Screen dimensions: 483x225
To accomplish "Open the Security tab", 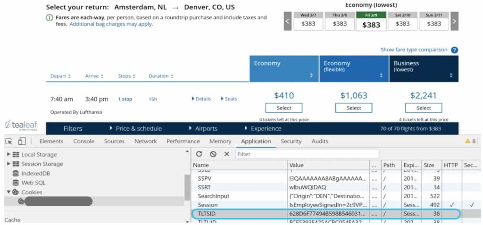I will coord(291,141).
